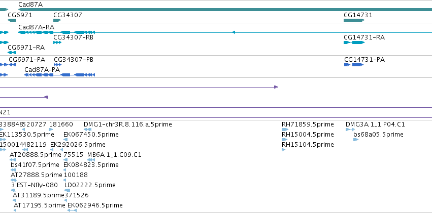Click the MB6A.1_1.C09.C1 EST glyph
This screenshot has height=213, width=432.
pos(91,160)
